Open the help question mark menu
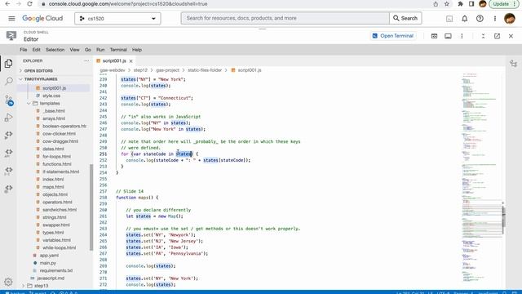This screenshot has height=294, width=522. [480, 19]
